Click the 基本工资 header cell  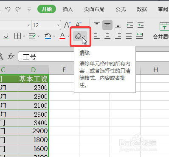(x=34, y=79)
